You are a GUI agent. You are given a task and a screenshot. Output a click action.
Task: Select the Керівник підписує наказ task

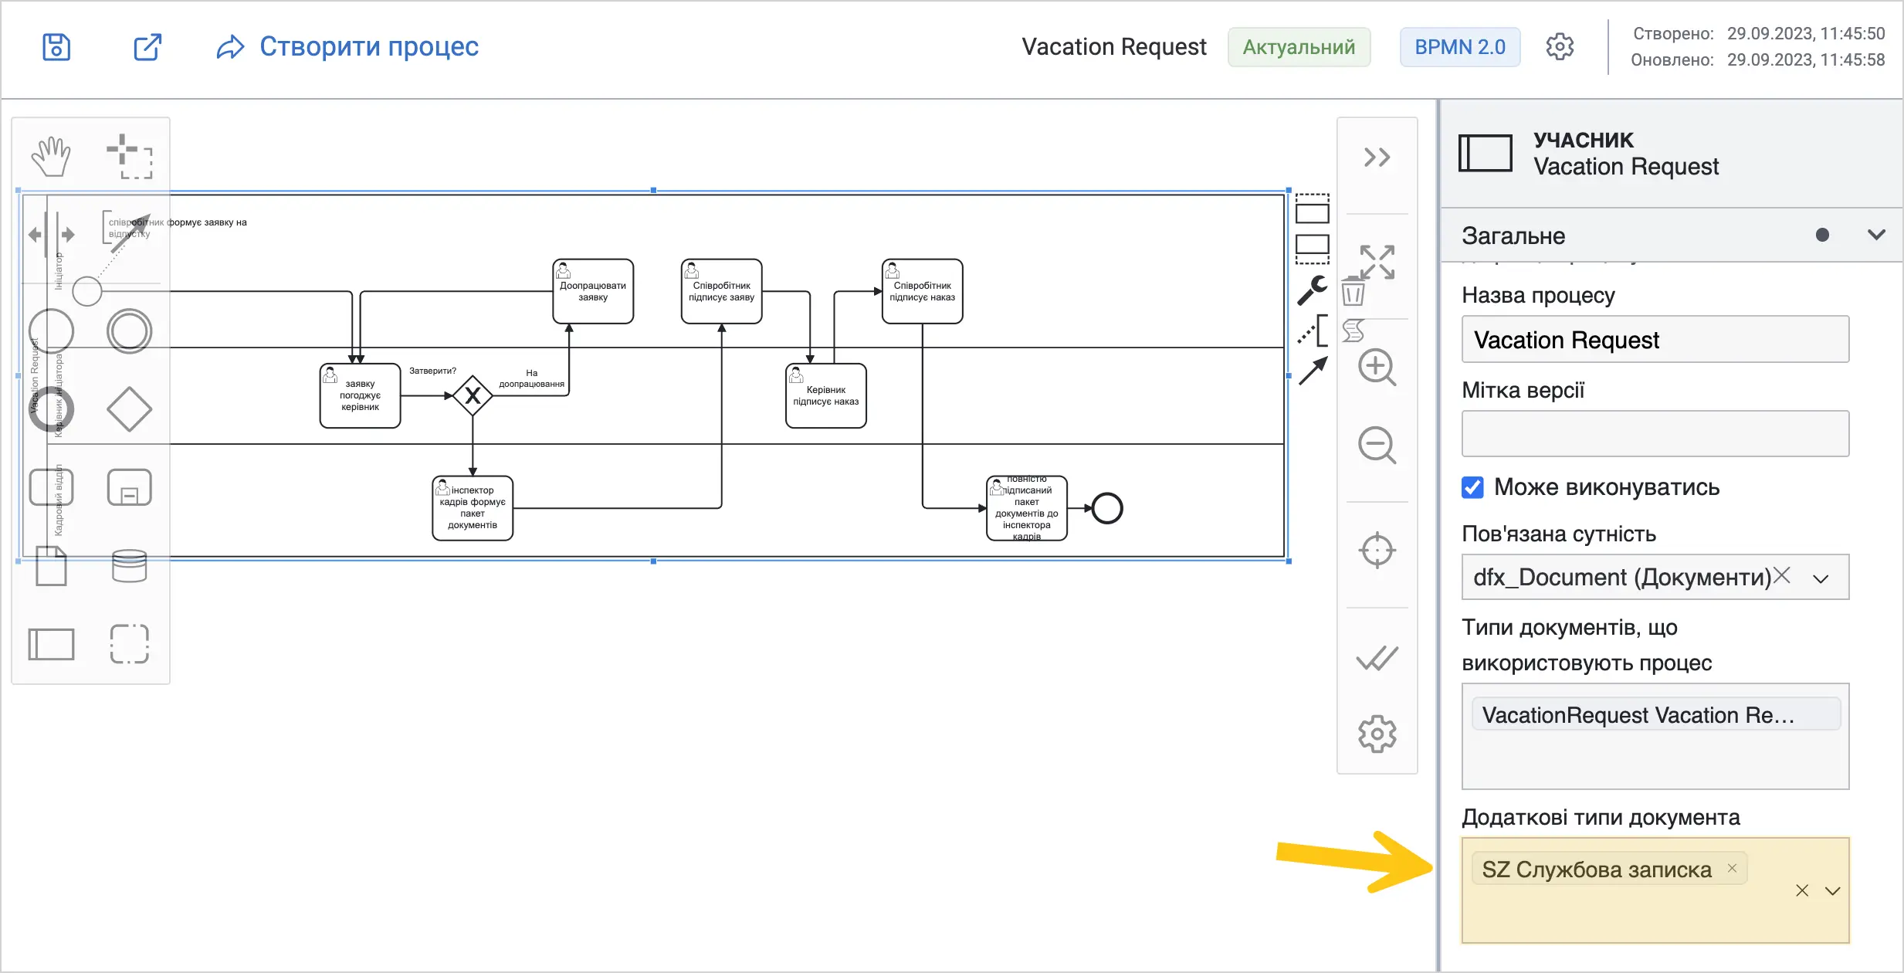(x=825, y=395)
